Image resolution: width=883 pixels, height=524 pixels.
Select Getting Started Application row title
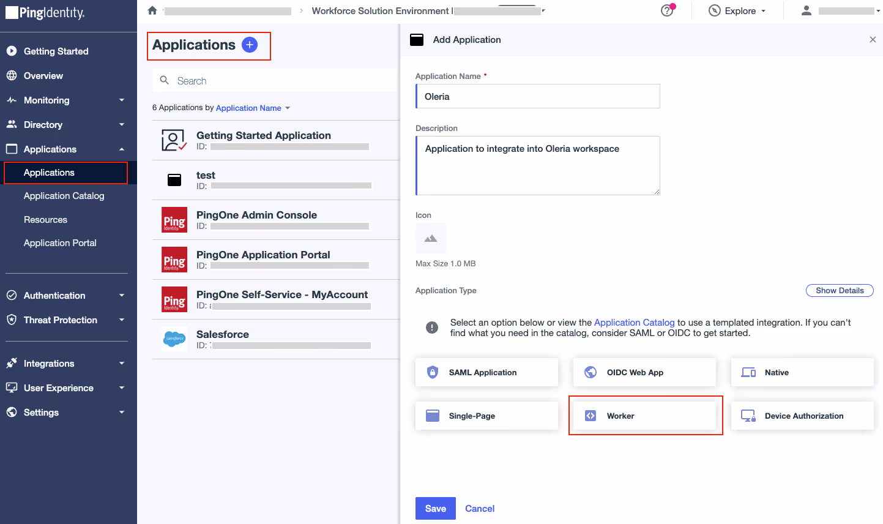pyautogui.click(x=264, y=135)
